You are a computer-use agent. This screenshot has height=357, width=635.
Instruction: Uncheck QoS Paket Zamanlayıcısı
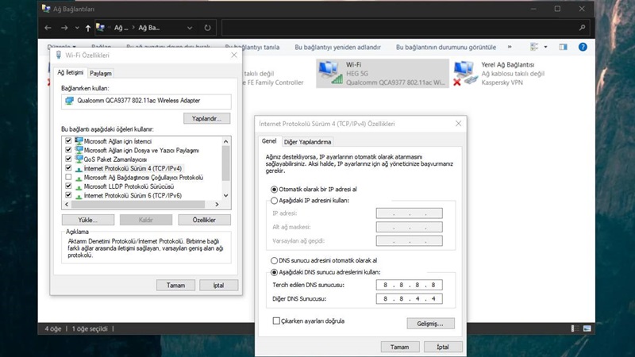[68, 159]
